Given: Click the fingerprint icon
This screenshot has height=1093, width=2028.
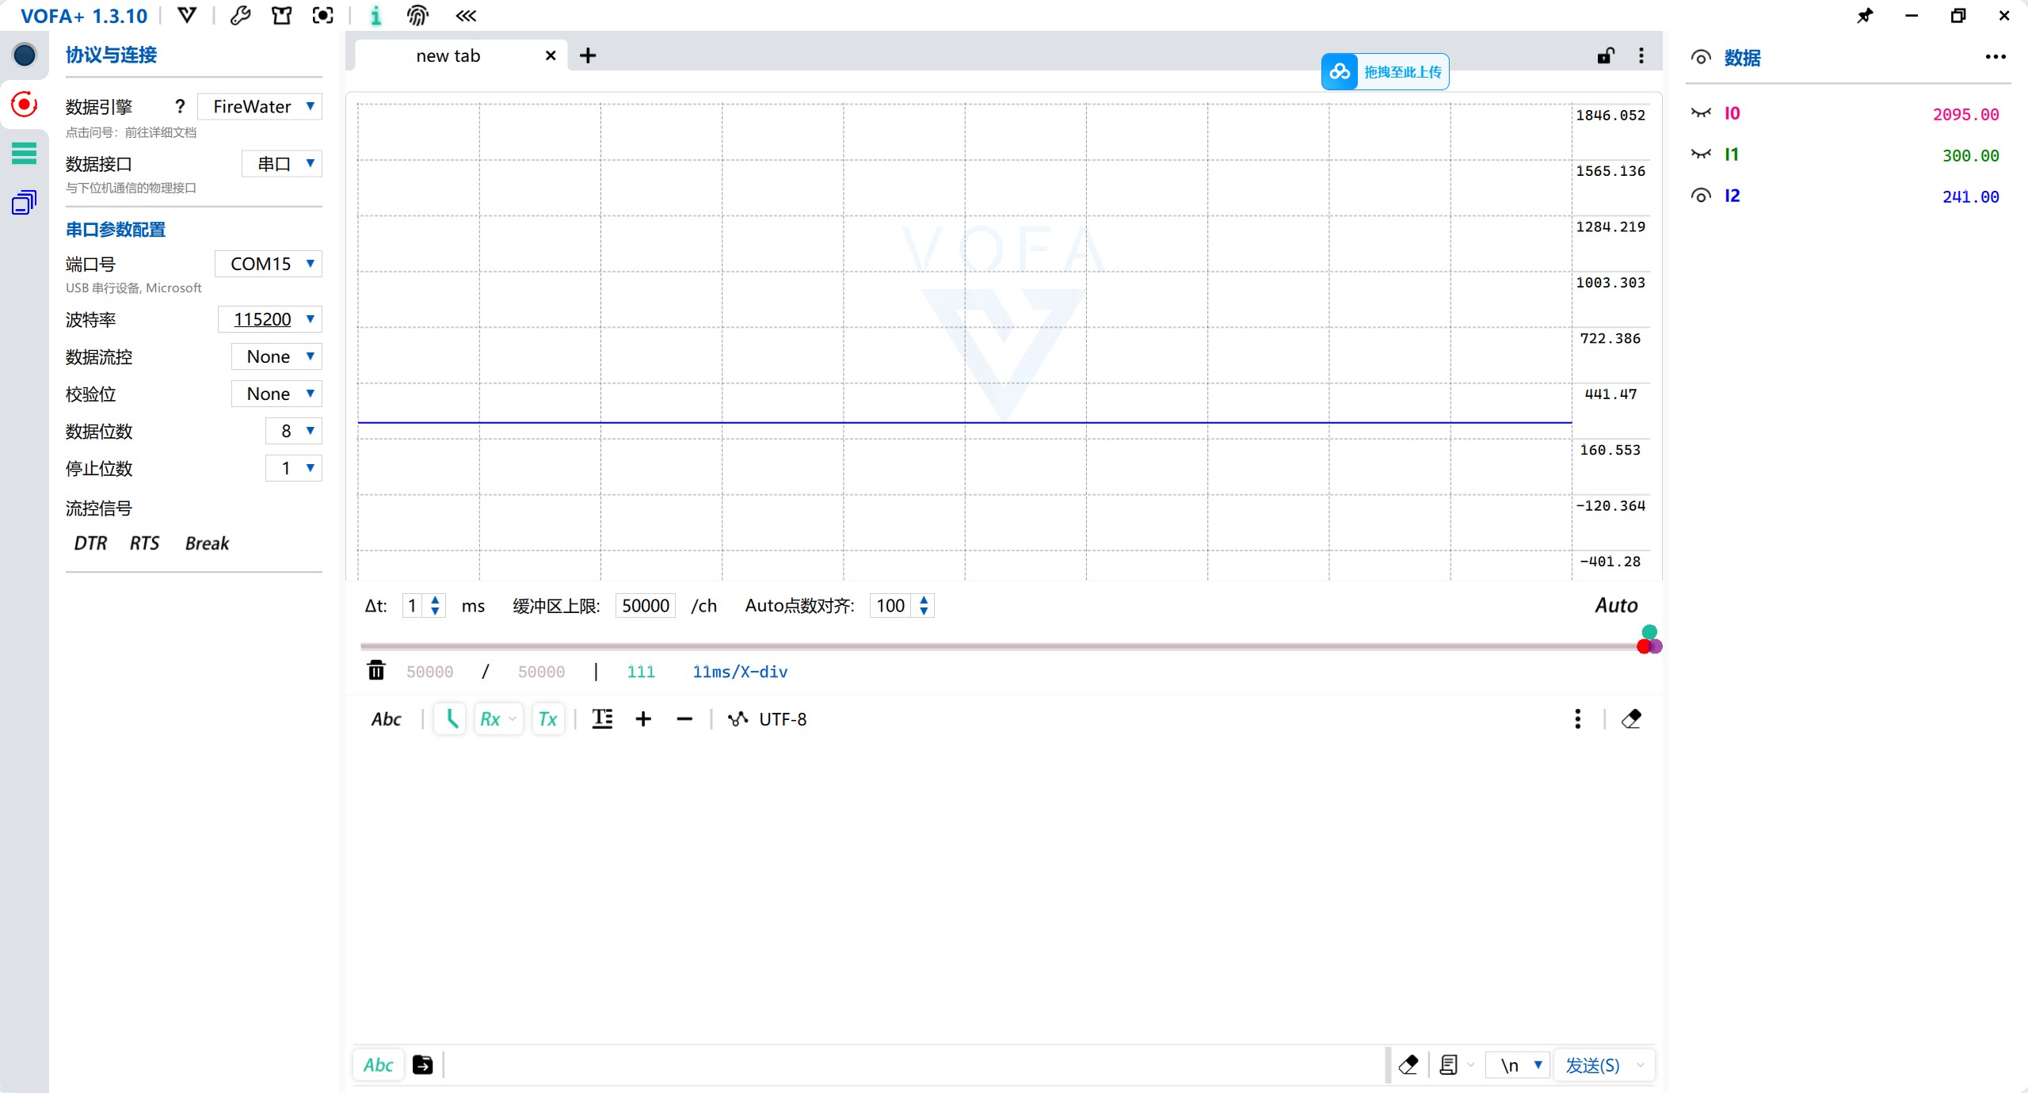Looking at the screenshot, I should pyautogui.click(x=417, y=16).
